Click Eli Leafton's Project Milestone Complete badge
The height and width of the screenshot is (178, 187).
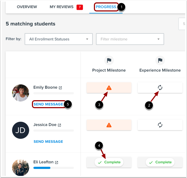pyautogui.click(x=109, y=162)
